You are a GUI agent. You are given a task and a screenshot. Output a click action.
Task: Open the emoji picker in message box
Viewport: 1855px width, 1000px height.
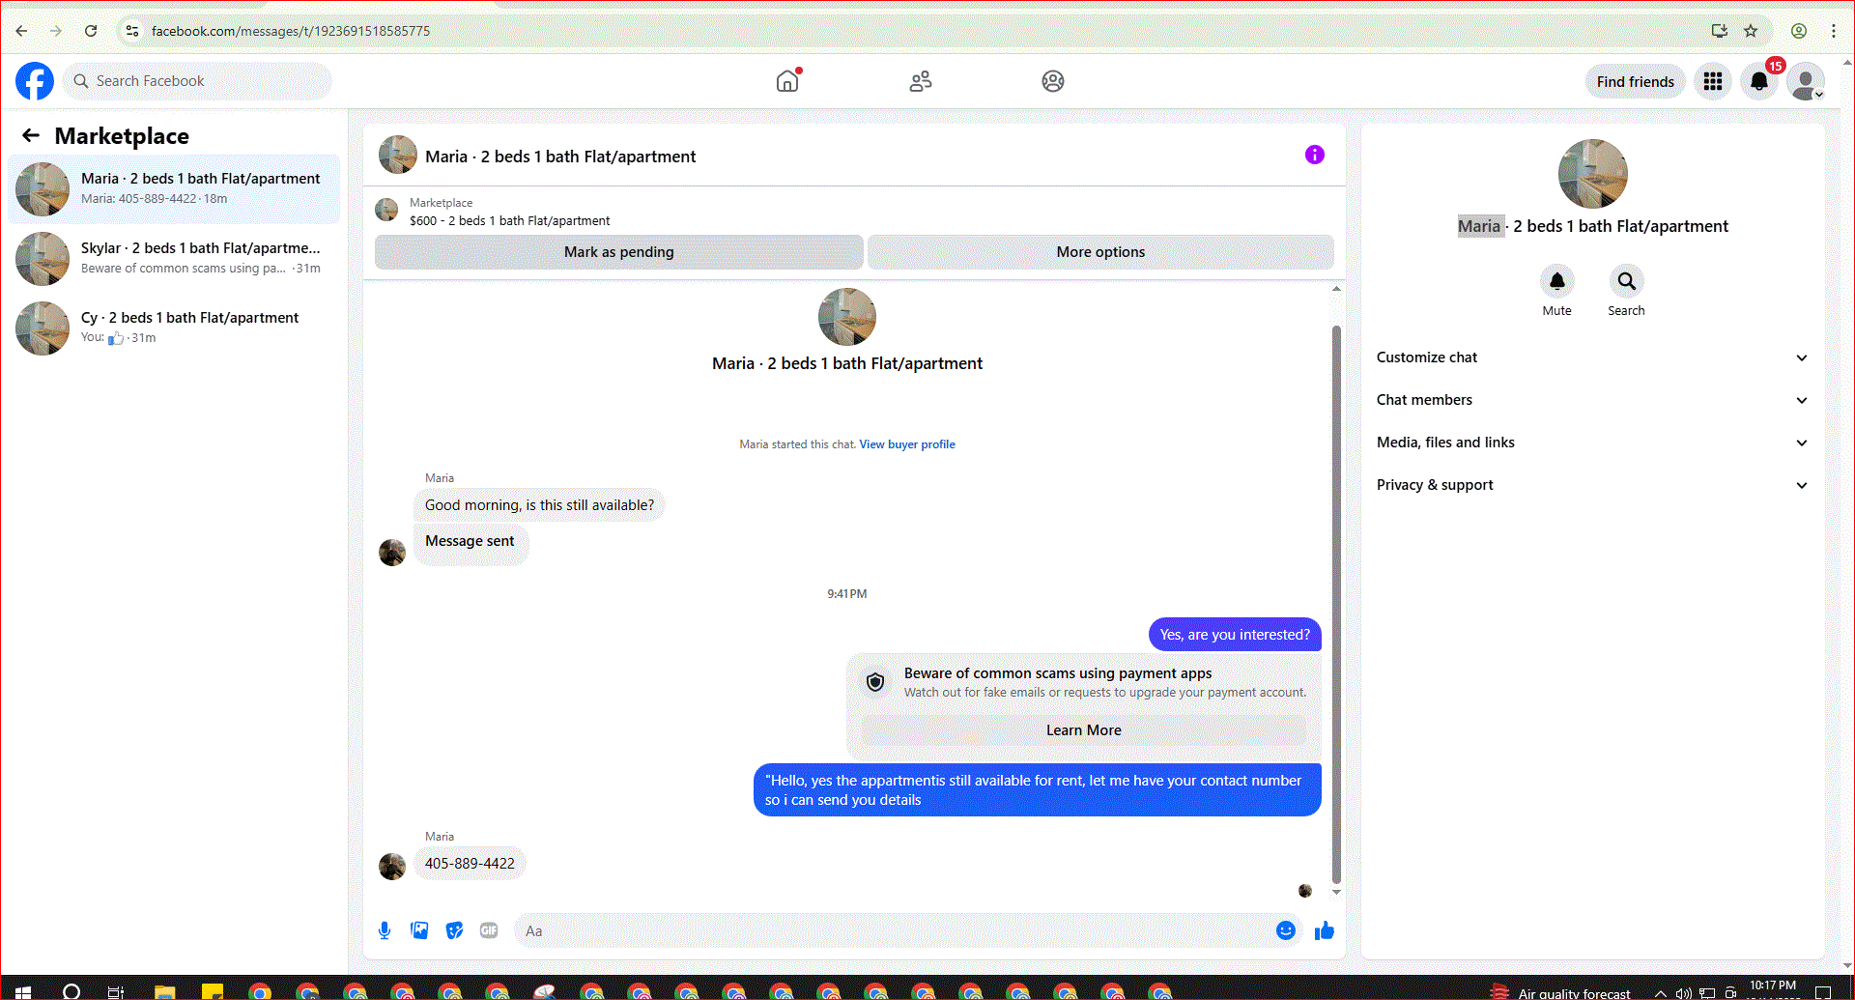click(x=1286, y=930)
